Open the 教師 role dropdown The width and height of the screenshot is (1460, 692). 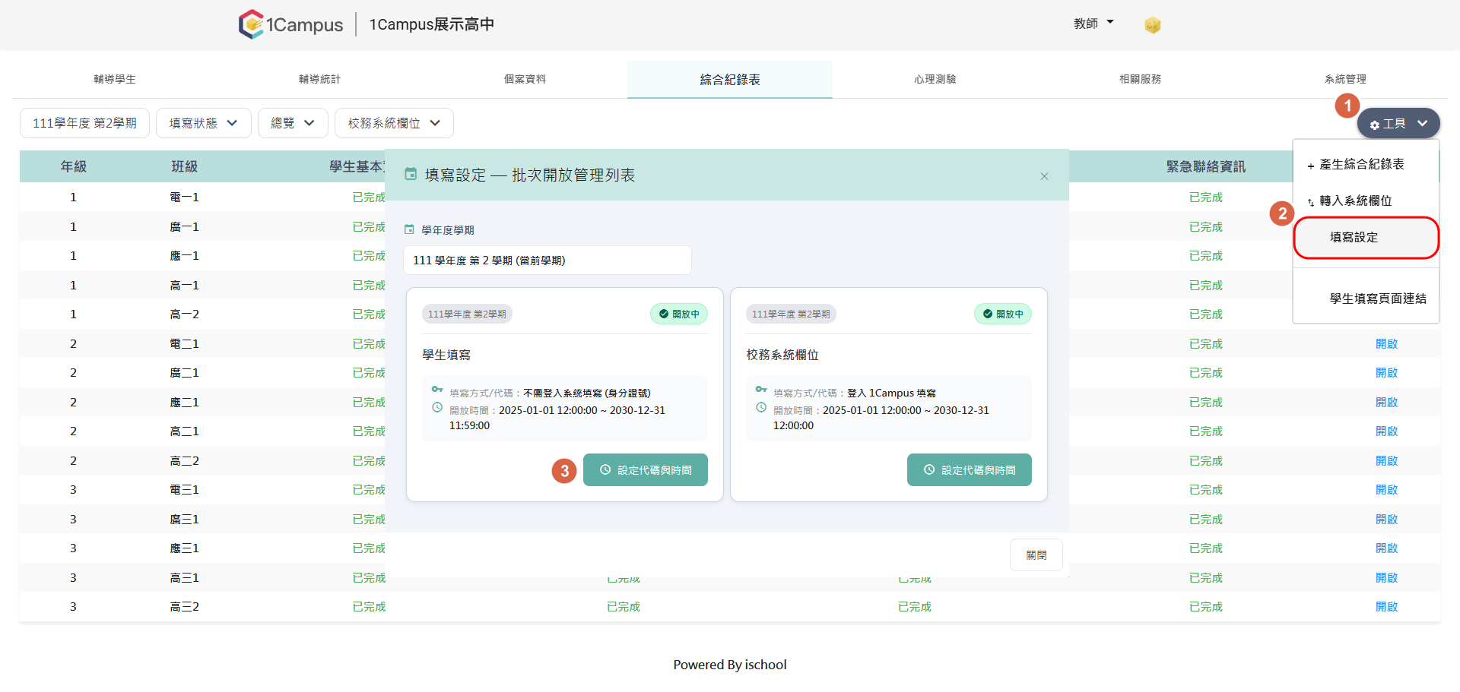click(x=1093, y=24)
